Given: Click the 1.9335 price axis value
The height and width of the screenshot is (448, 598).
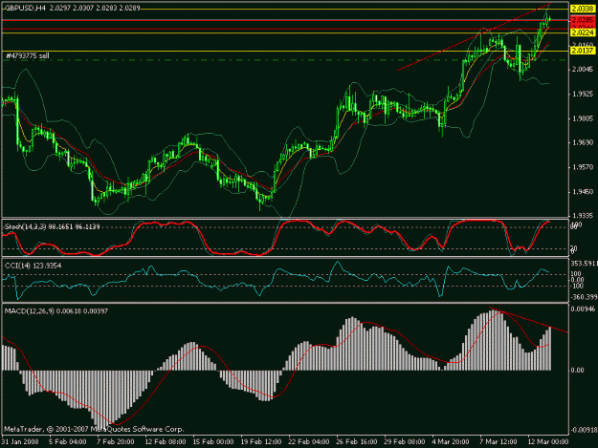Looking at the screenshot, I should tap(583, 216).
